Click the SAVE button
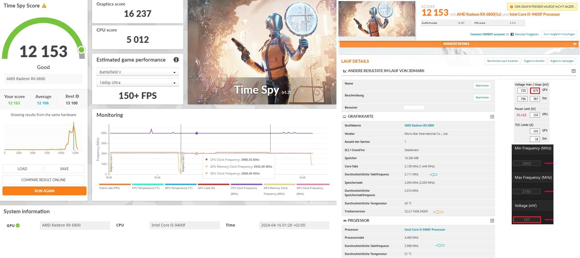The height and width of the screenshot is (258, 580). [64, 169]
